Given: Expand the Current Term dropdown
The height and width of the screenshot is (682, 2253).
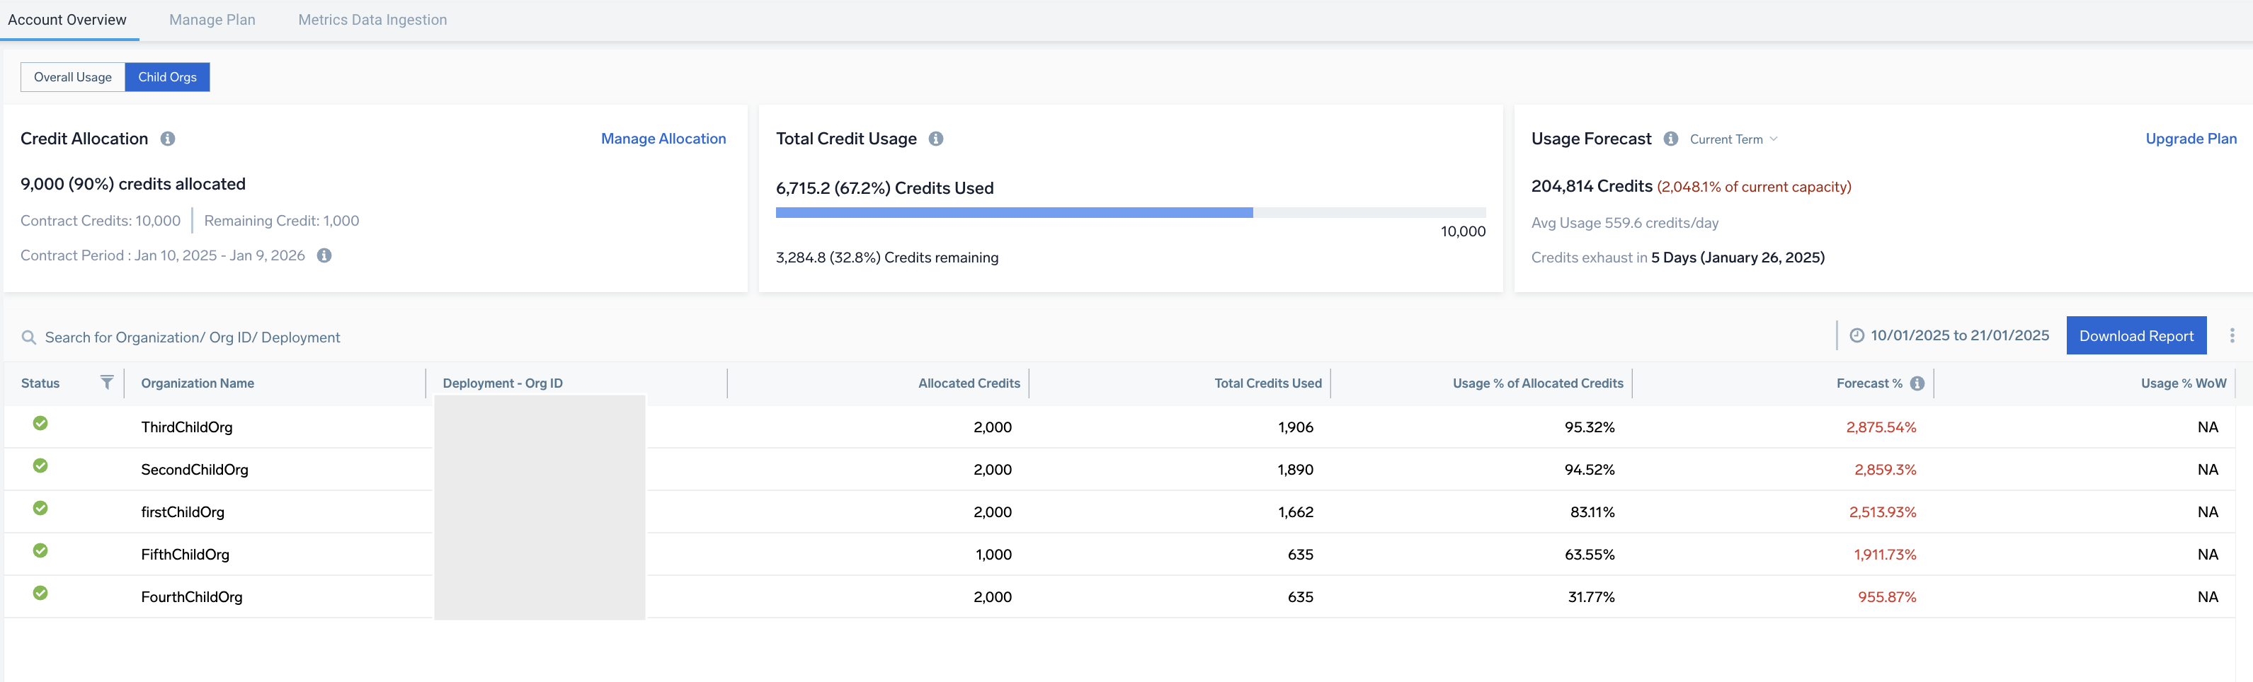Looking at the screenshot, I should click(1733, 139).
